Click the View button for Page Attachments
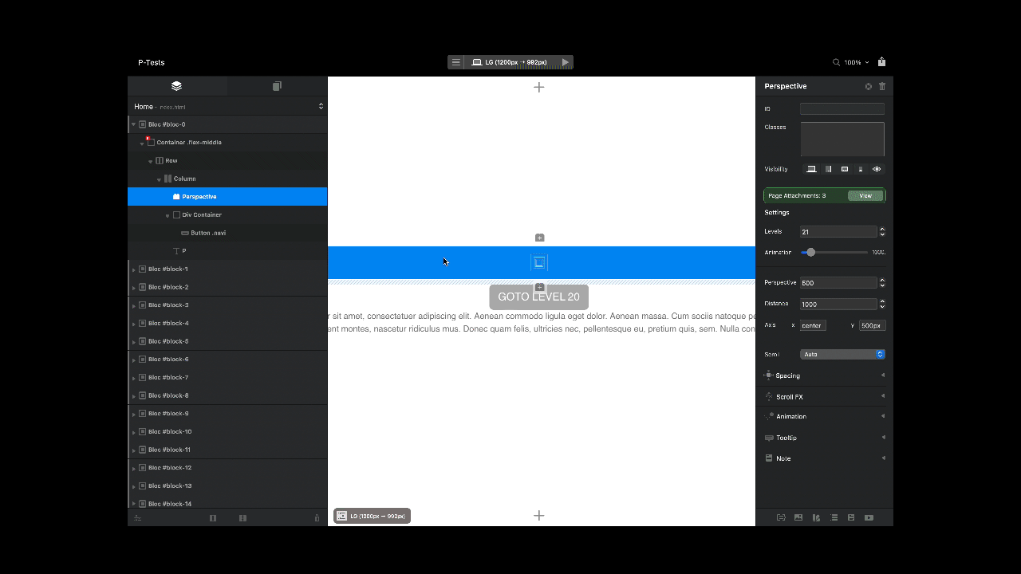The height and width of the screenshot is (574, 1021). click(865, 195)
